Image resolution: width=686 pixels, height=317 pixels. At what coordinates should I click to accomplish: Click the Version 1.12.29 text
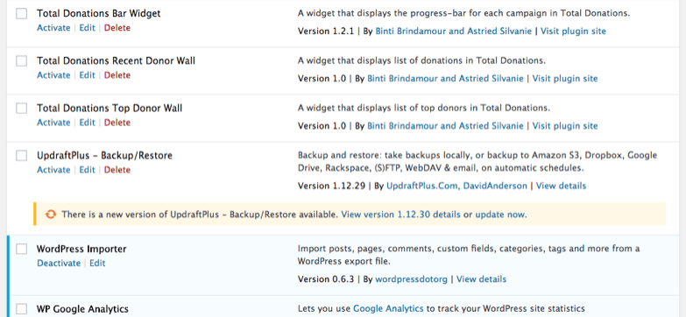(331, 186)
